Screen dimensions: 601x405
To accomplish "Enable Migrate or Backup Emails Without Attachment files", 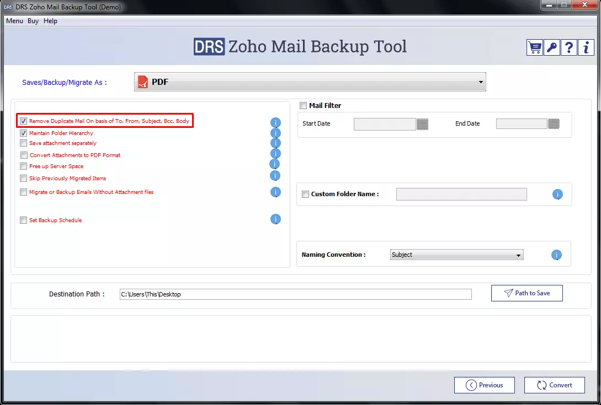I will point(23,192).
